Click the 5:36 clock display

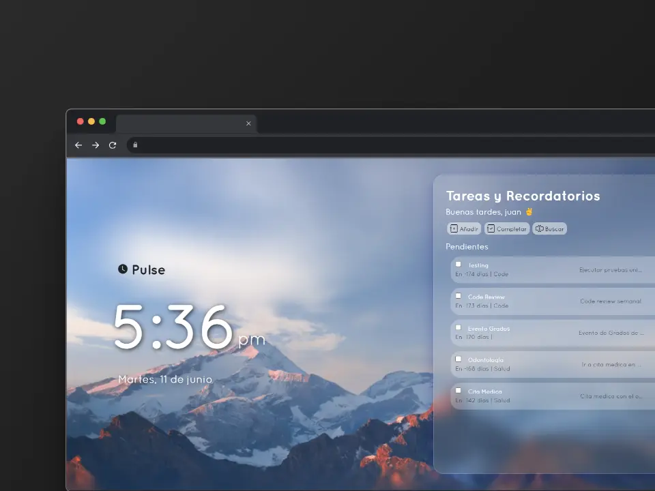173,327
